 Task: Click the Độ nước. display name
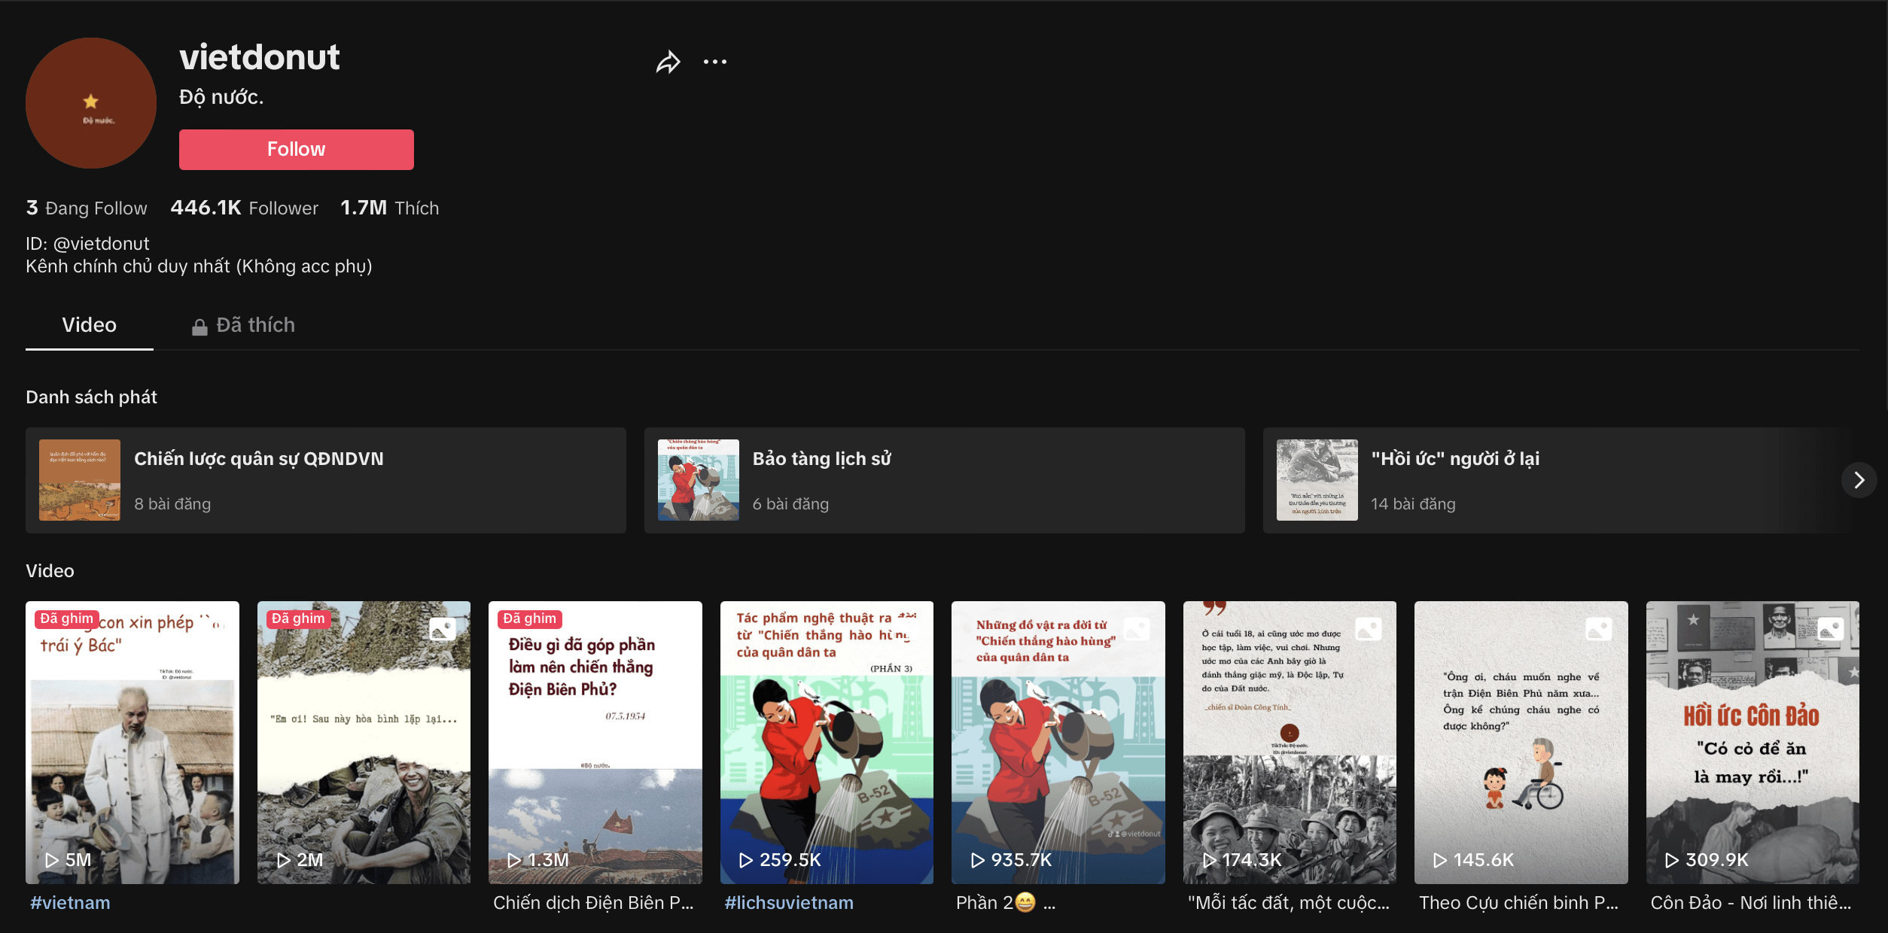[221, 97]
